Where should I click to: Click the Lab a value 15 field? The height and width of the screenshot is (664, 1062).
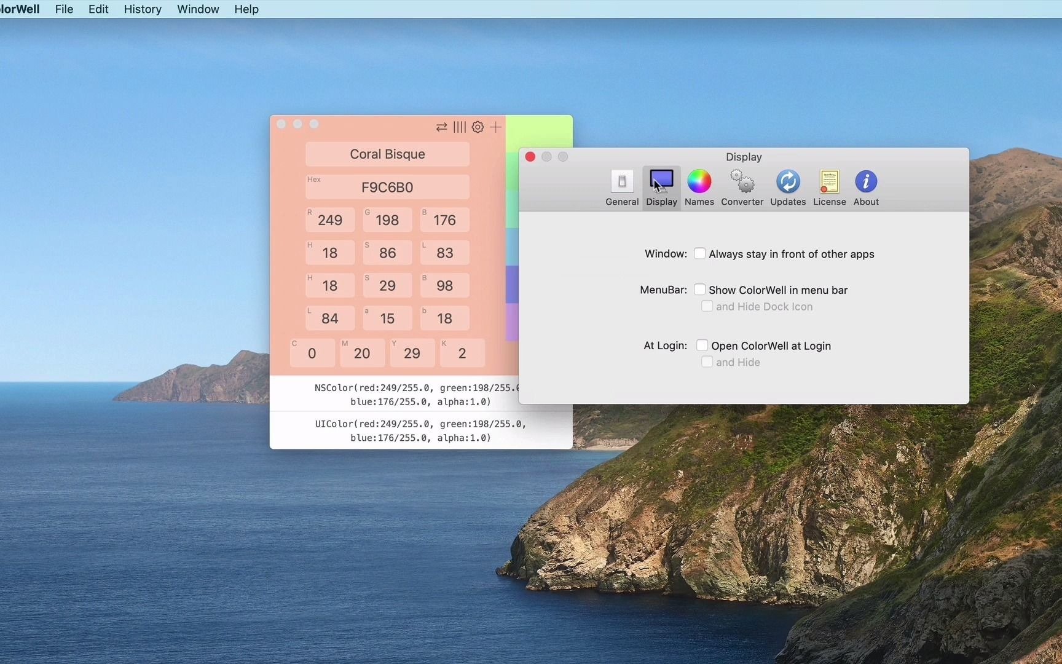click(387, 318)
